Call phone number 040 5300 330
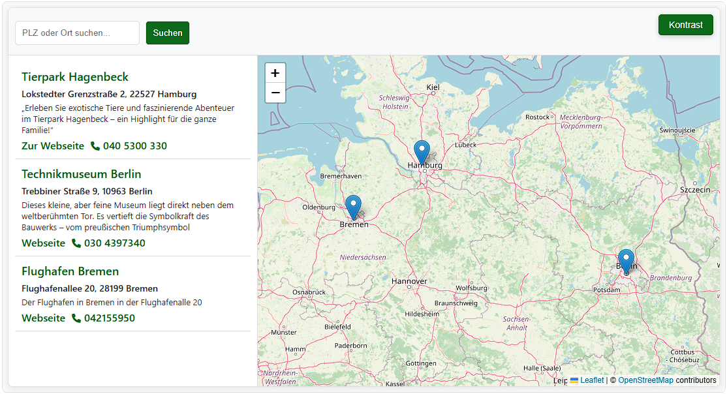This screenshot has width=727, height=394. pos(134,146)
